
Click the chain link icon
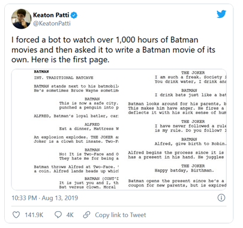[x=86, y=215]
